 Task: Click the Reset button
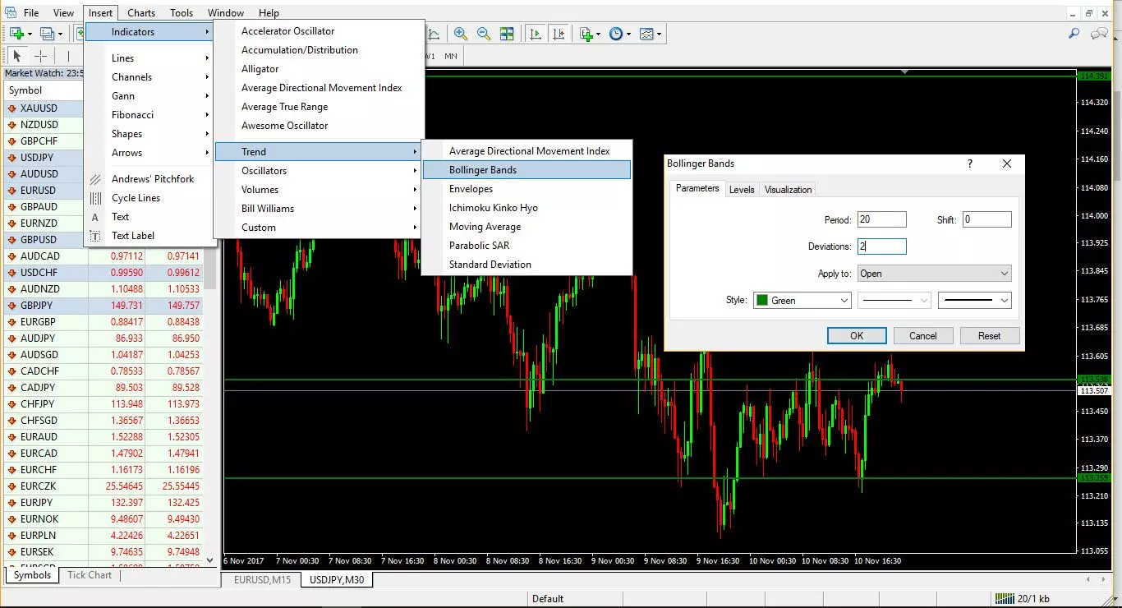coord(990,335)
